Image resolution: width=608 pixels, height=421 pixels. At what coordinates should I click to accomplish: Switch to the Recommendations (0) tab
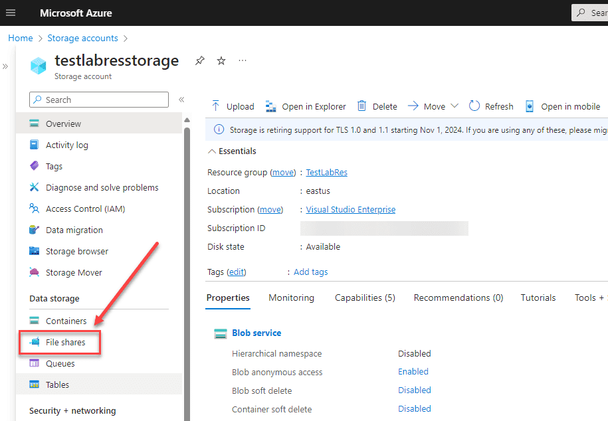tap(458, 297)
